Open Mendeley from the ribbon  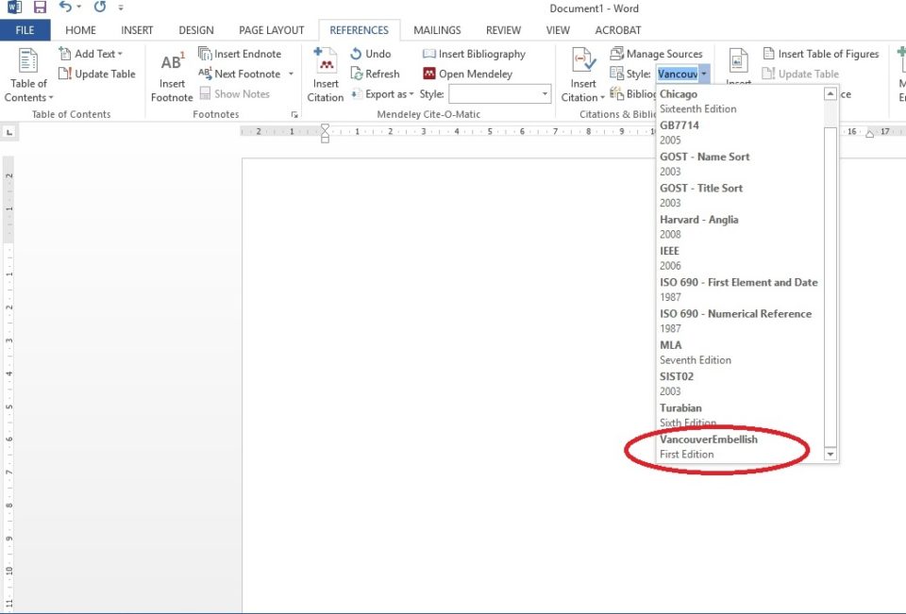467,74
